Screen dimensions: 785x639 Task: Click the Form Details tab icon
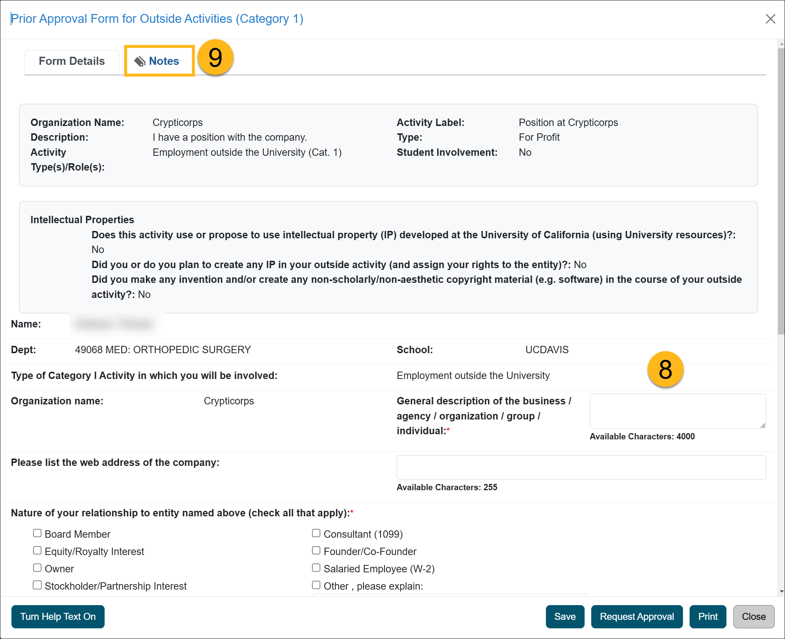tap(72, 60)
